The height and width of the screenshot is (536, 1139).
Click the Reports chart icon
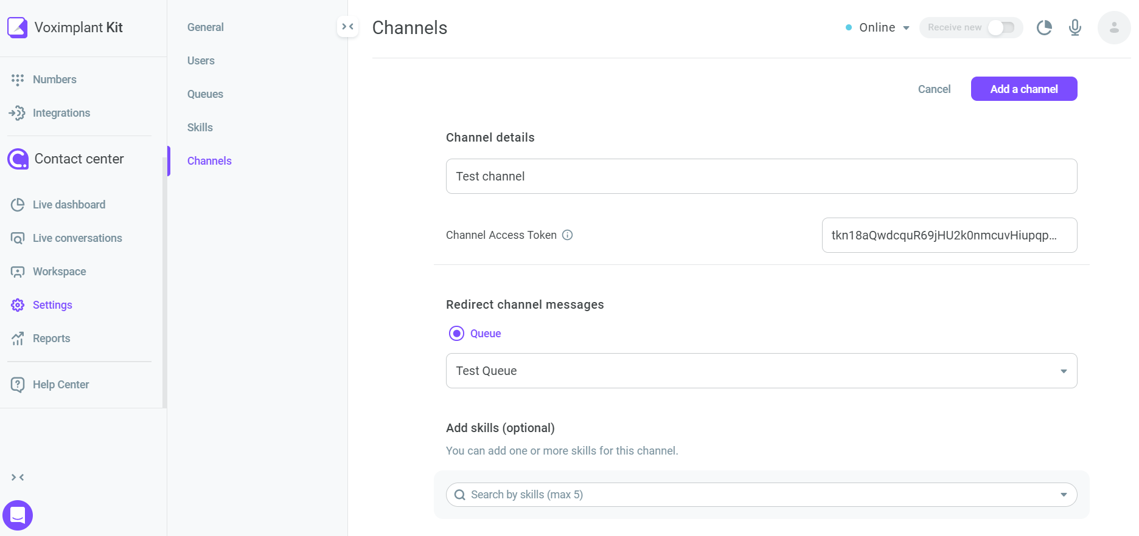pyautogui.click(x=18, y=338)
